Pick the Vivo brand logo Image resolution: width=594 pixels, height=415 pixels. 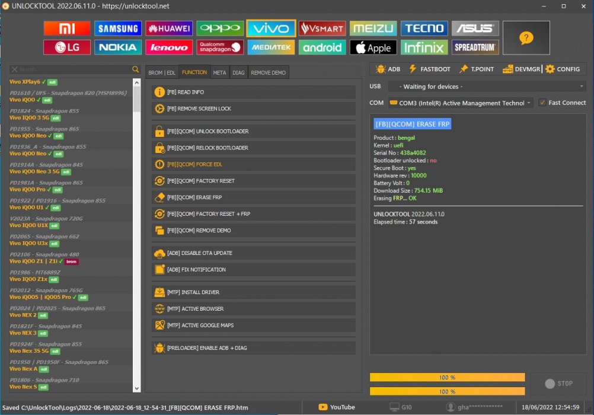tap(271, 28)
